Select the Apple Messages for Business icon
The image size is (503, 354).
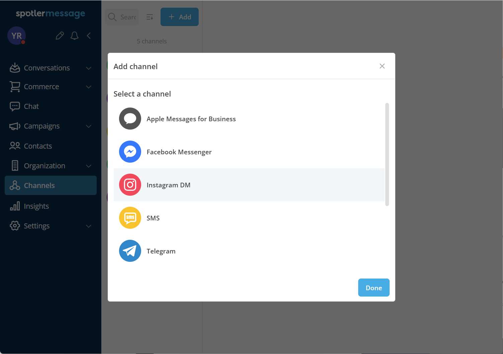point(130,119)
